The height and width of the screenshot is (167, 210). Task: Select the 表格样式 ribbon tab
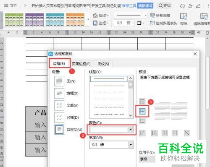coord(145,6)
